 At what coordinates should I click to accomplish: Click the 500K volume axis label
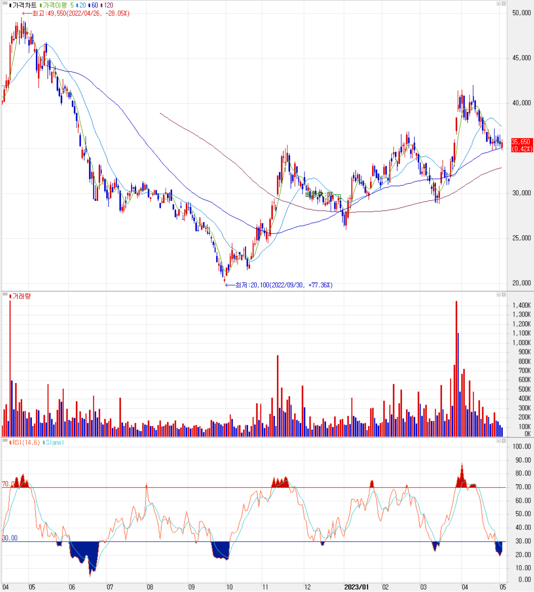(x=524, y=389)
